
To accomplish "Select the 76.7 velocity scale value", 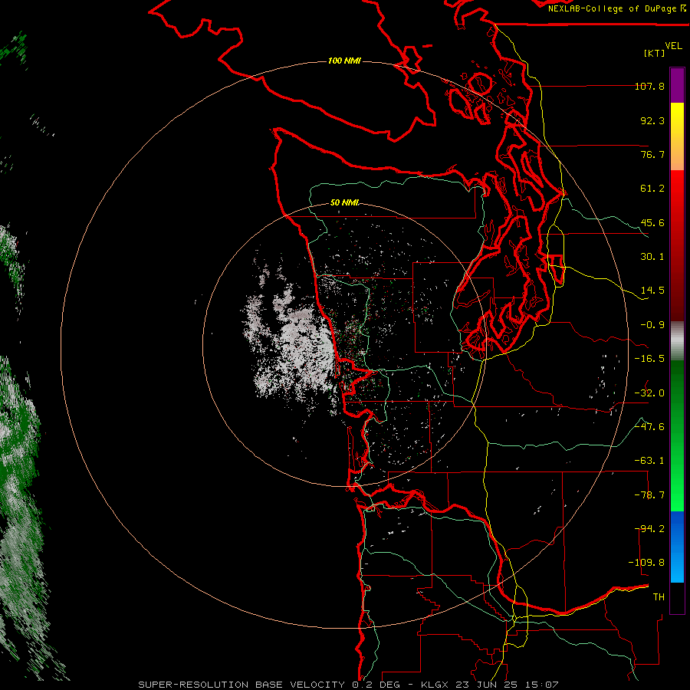I will (x=652, y=154).
